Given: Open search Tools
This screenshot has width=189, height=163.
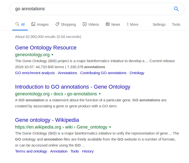Looking at the screenshot, I should (176, 24).
